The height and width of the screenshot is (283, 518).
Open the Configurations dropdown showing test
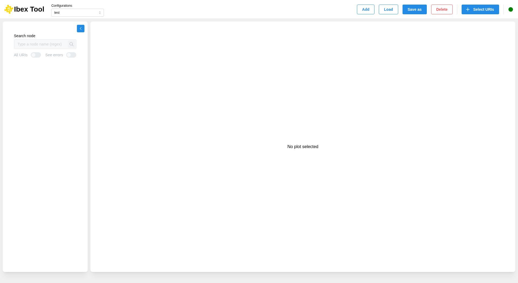pos(77,13)
